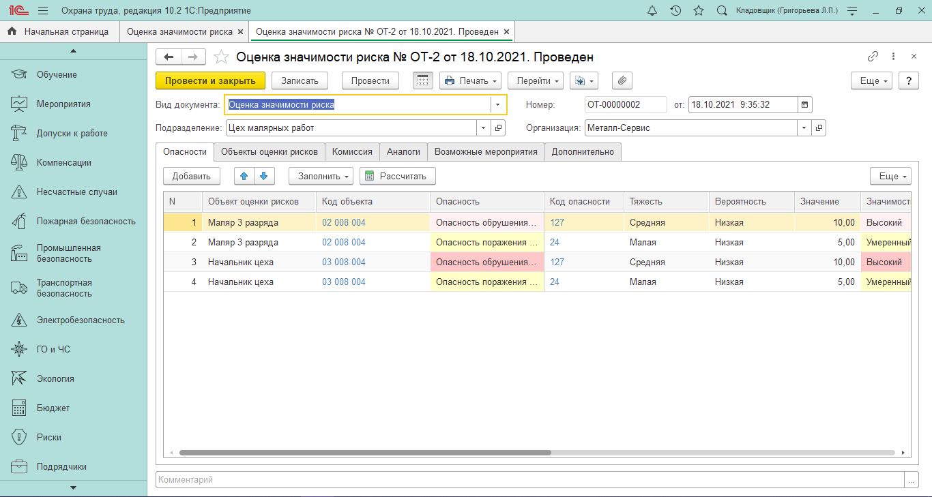Click the Добавить button
The height and width of the screenshot is (497, 932).
coord(192,176)
